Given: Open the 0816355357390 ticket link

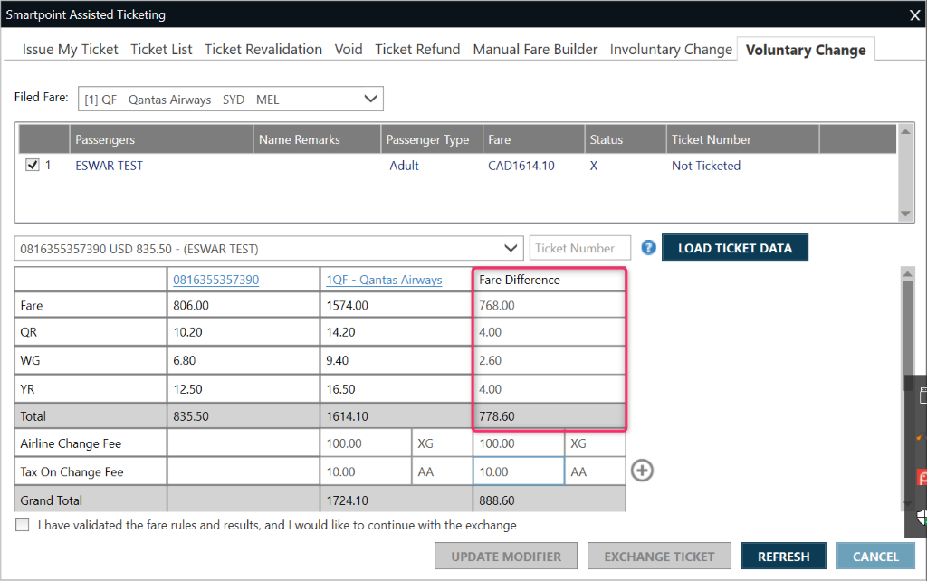Looking at the screenshot, I should [215, 280].
